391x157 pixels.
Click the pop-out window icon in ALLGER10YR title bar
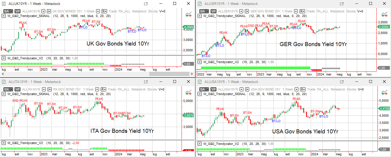(342, 4)
